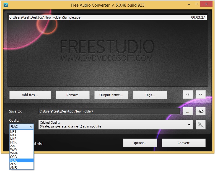Viewport: 215px width, 171px height.
Task: Choose highlighted FLAC in format list
Action: click(22, 160)
